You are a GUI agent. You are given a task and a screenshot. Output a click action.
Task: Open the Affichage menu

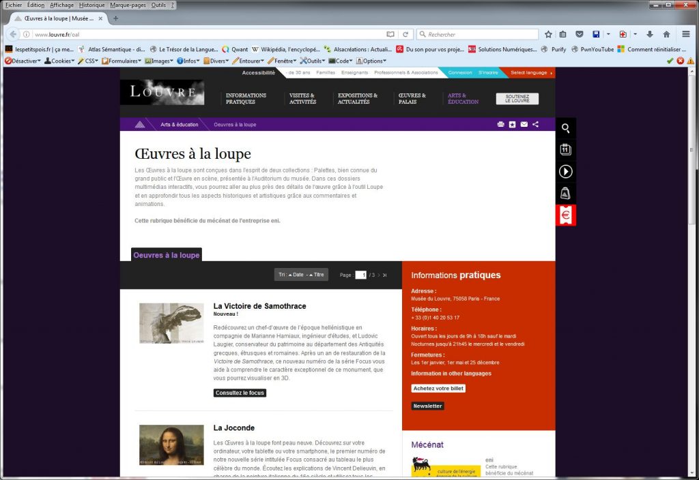[x=61, y=5]
